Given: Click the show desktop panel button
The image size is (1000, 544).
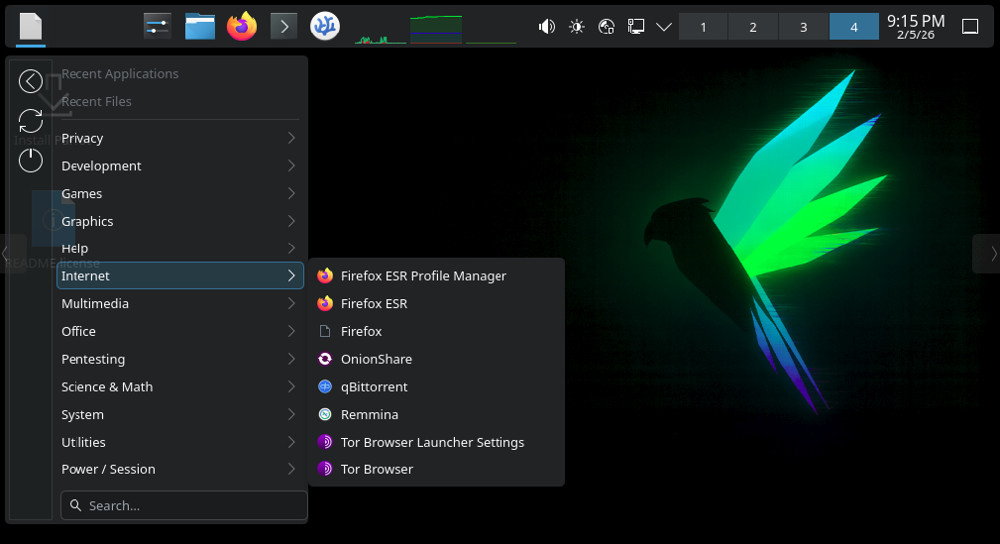Looking at the screenshot, I should [x=970, y=26].
